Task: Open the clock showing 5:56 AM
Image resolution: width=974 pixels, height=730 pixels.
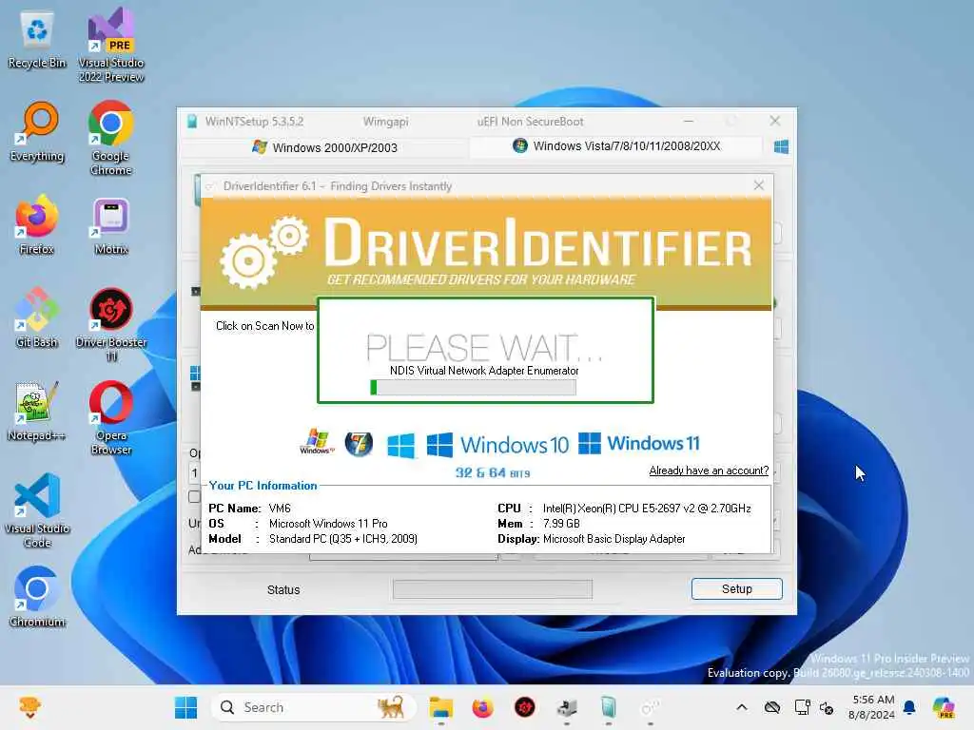Action: coord(871,707)
